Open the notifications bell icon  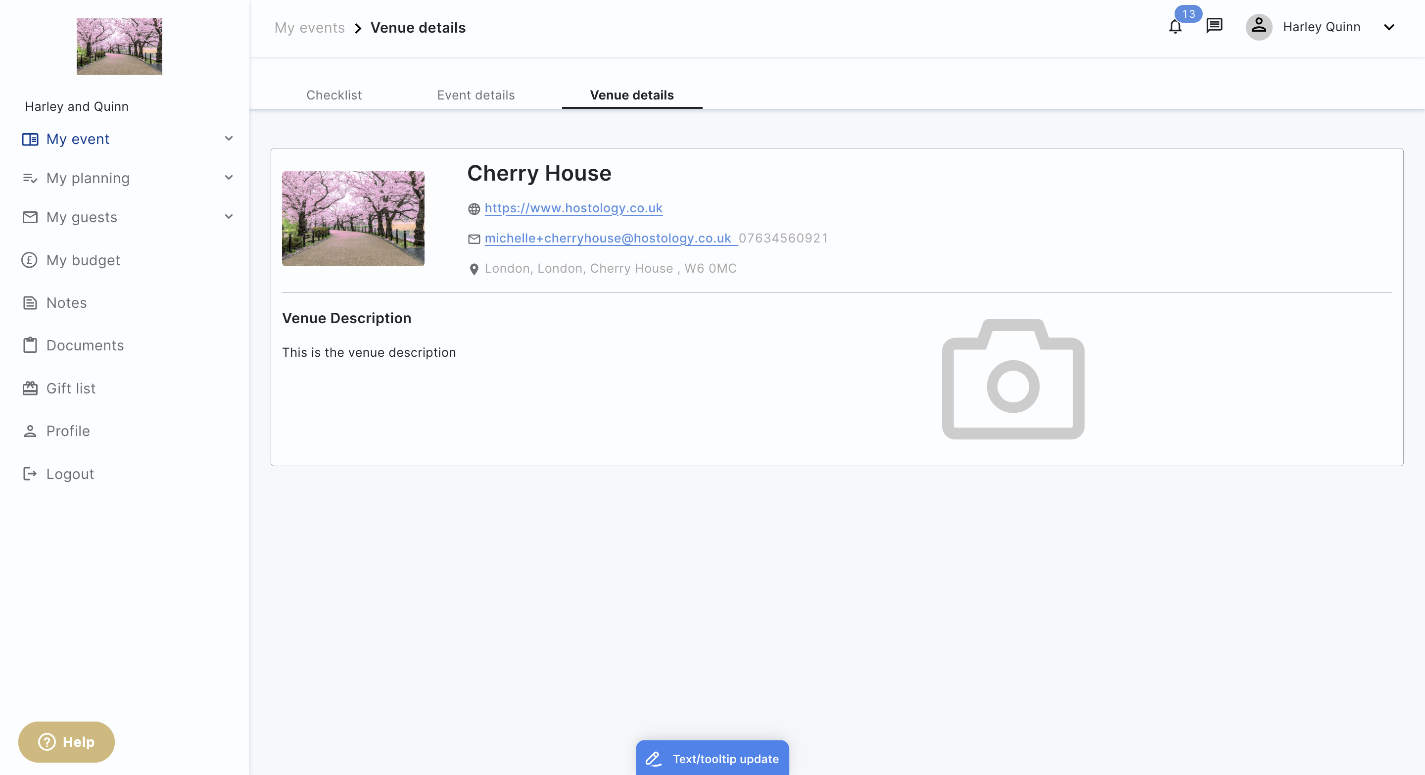pyautogui.click(x=1175, y=27)
